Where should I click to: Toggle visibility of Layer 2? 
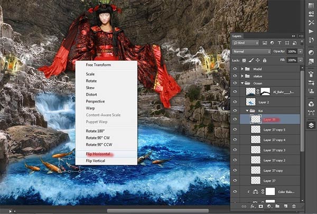click(235, 102)
